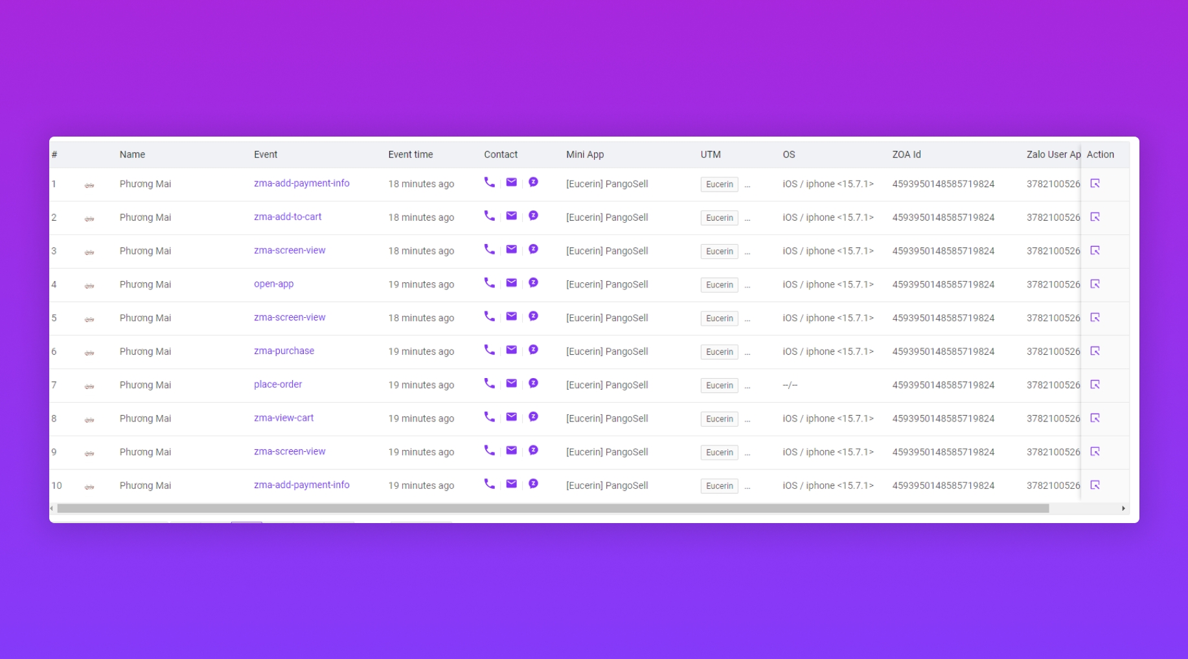Click the Eucerin UTM tag in row 5
This screenshot has height=659, width=1188.
[719, 318]
